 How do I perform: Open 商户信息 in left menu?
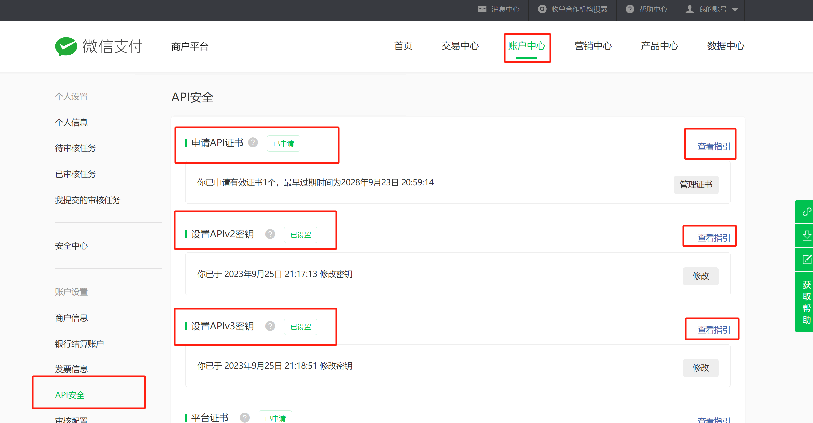coord(71,318)
